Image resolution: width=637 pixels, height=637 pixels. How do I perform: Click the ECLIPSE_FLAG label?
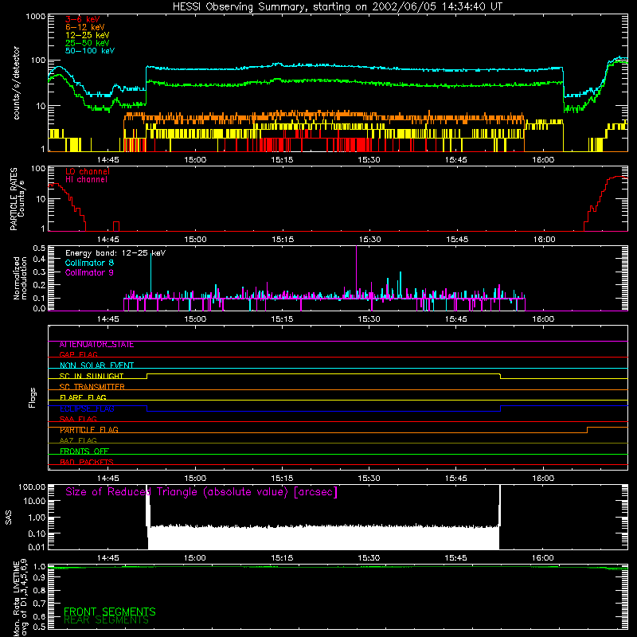tap(87, 408)
